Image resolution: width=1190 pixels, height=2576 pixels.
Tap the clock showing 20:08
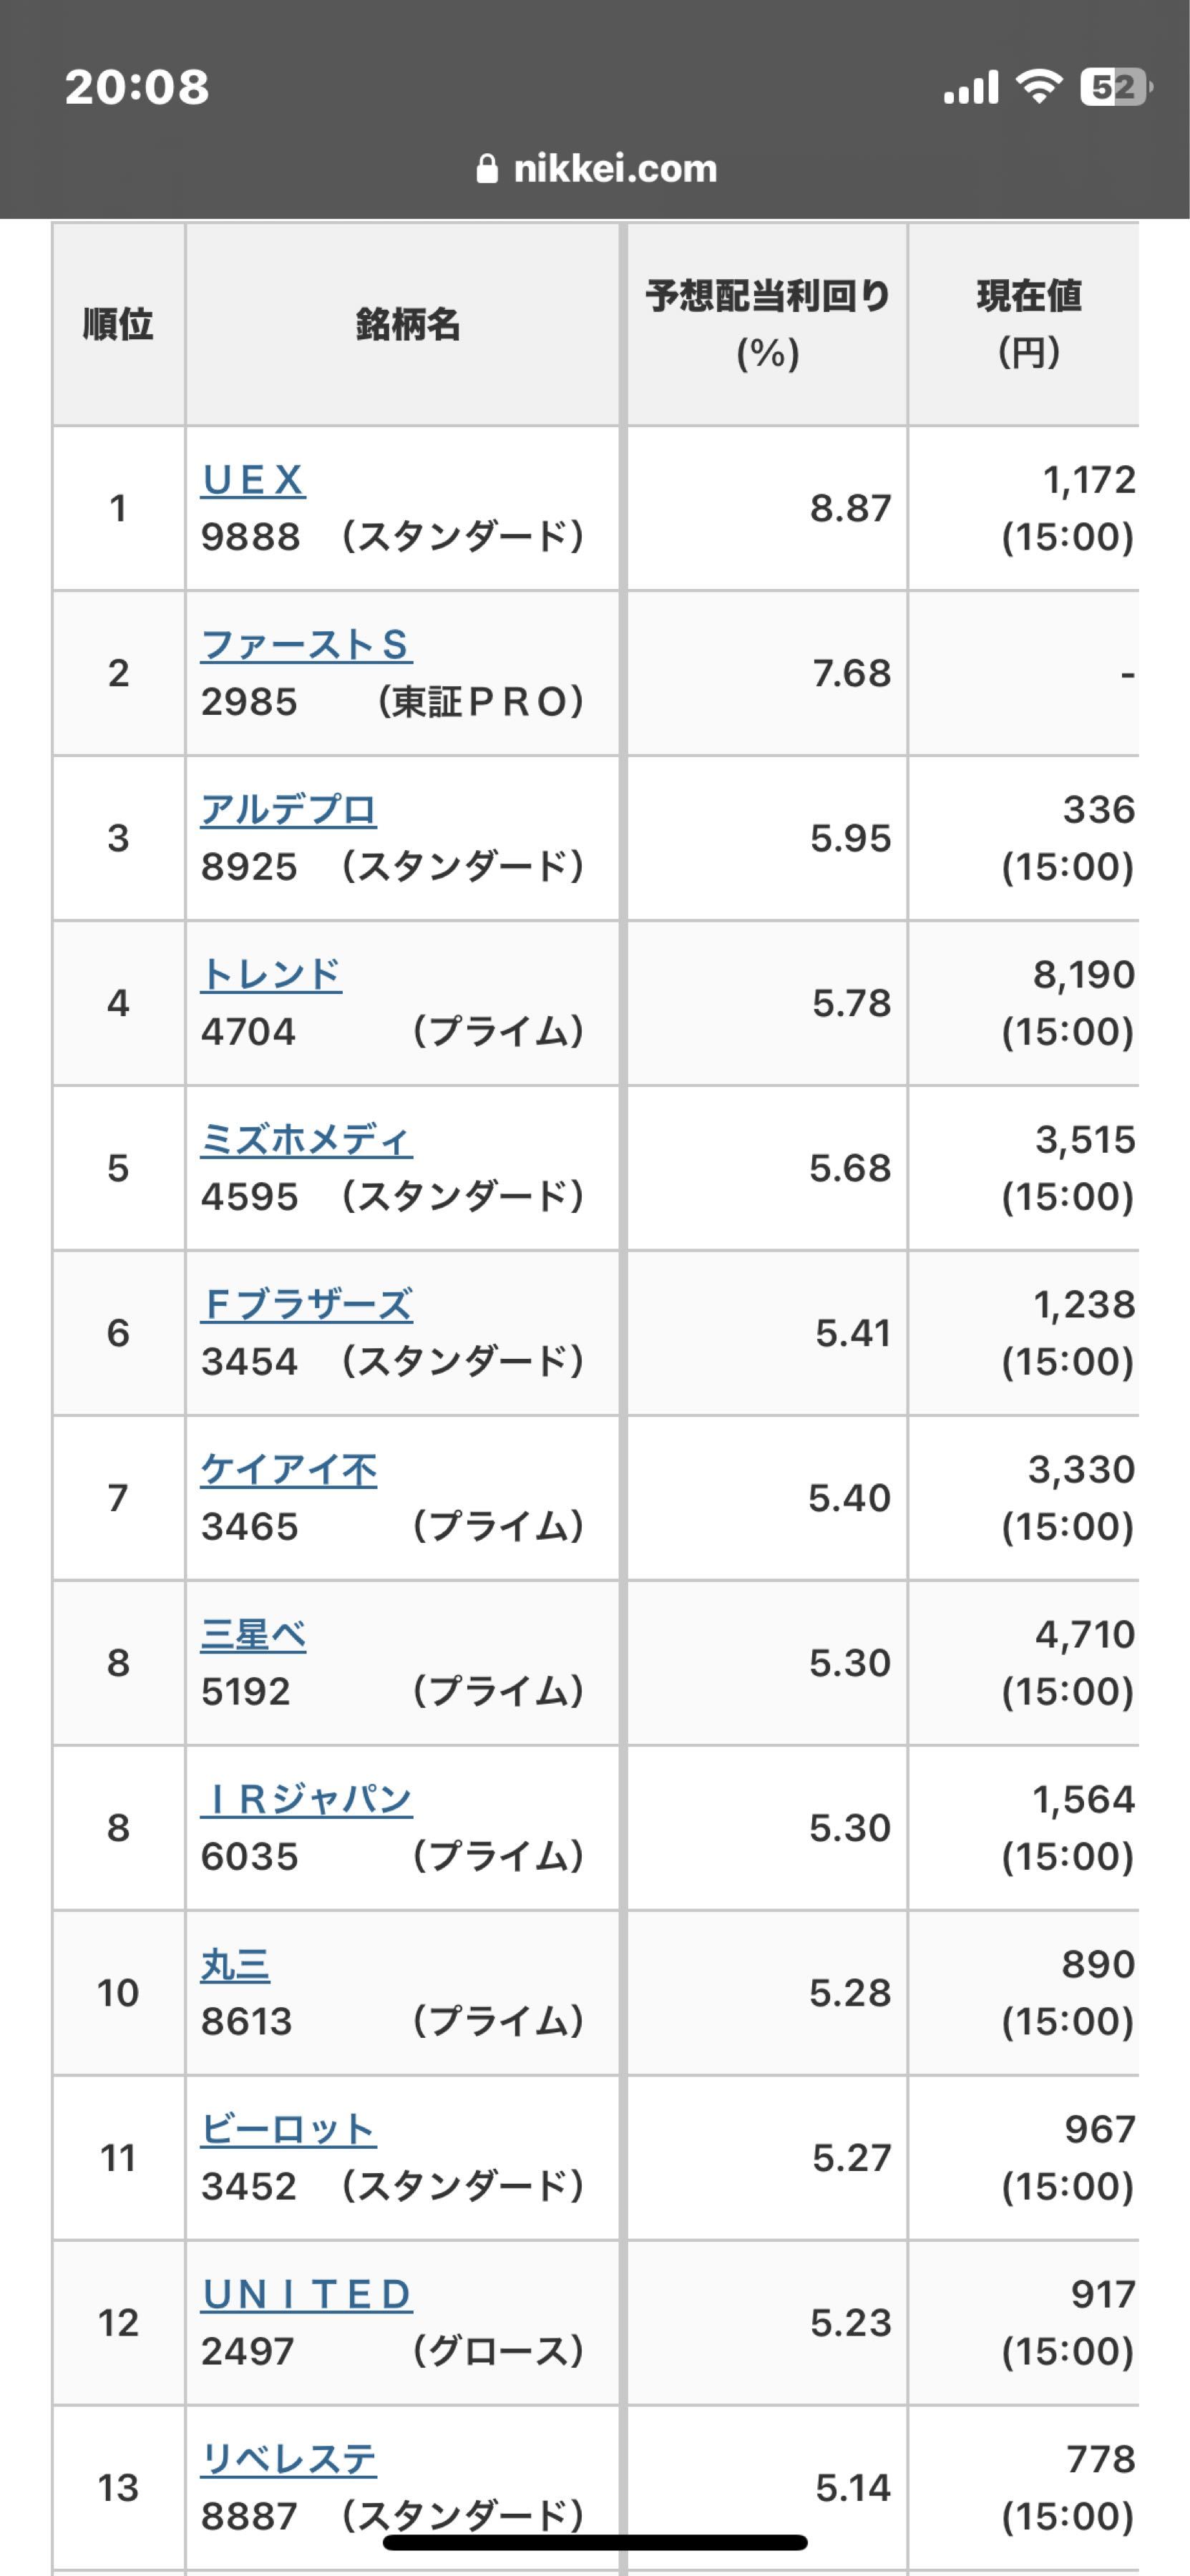pyautogui.click(x=136, y=88)
